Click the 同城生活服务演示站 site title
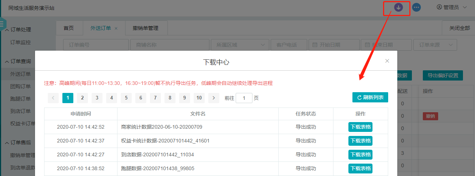 [31, 8]
